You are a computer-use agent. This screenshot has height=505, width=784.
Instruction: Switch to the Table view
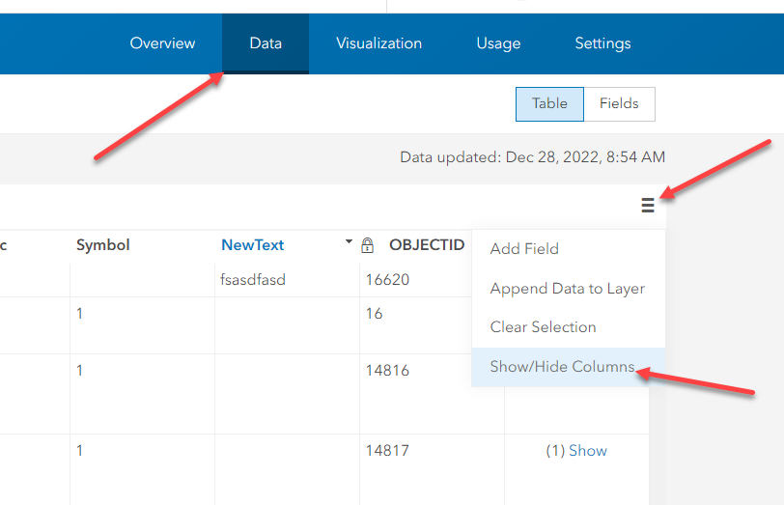[549, 104]
